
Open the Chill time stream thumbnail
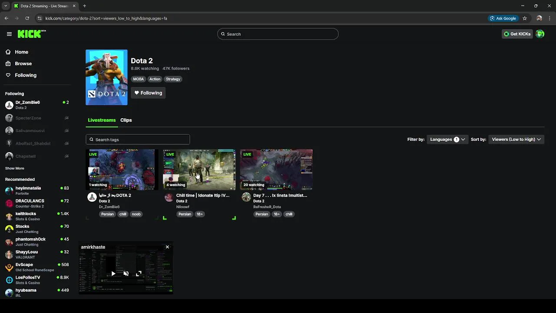199,170
